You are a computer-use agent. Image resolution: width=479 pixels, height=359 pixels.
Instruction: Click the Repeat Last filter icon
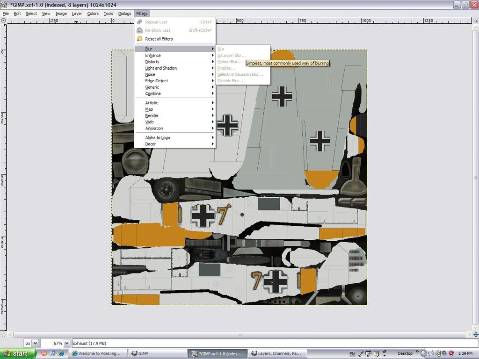click(x=139, y=22)
